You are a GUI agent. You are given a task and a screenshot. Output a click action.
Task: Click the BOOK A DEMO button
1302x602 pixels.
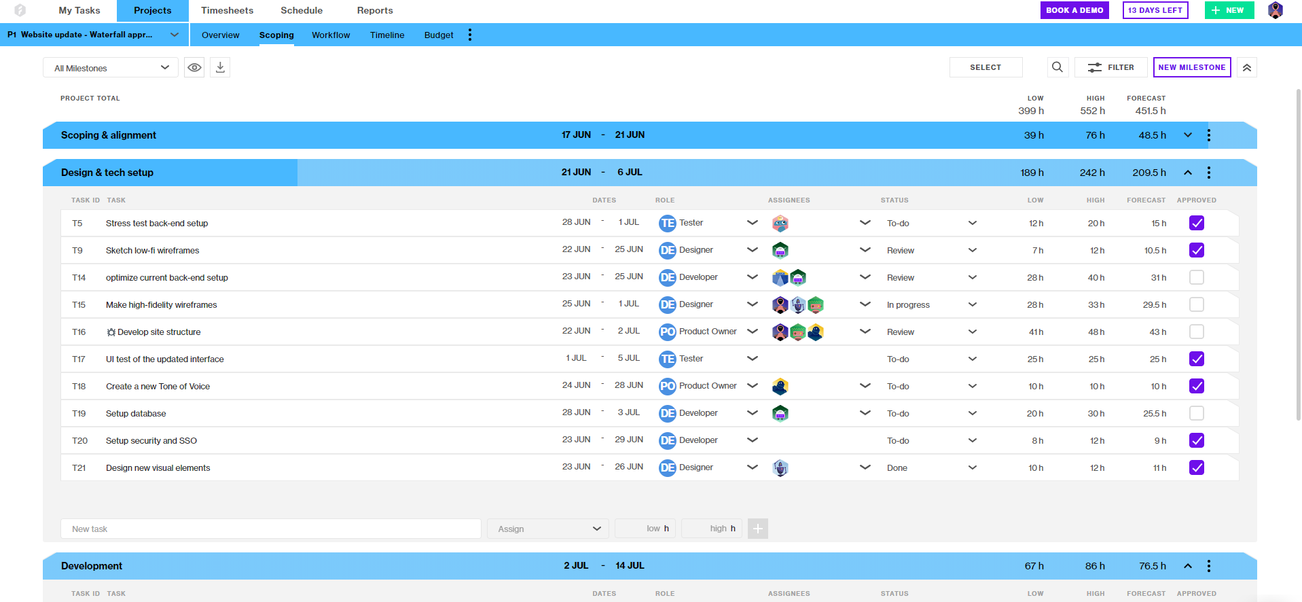pyautogui.click(x=1074, y=10)
